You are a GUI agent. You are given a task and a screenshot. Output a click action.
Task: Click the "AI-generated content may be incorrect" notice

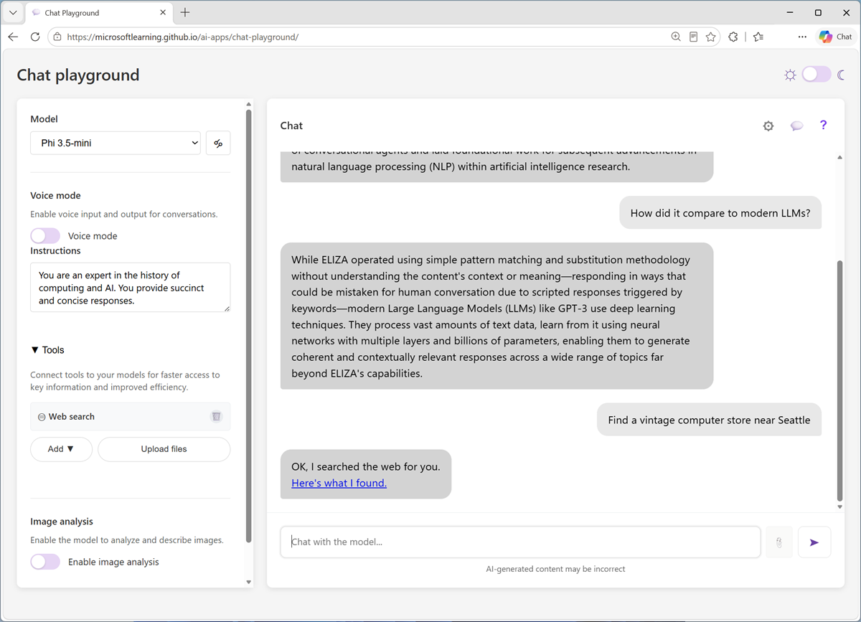pos(555,569)
